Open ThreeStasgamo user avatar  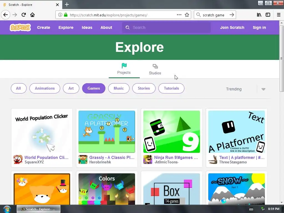[213, 159]
